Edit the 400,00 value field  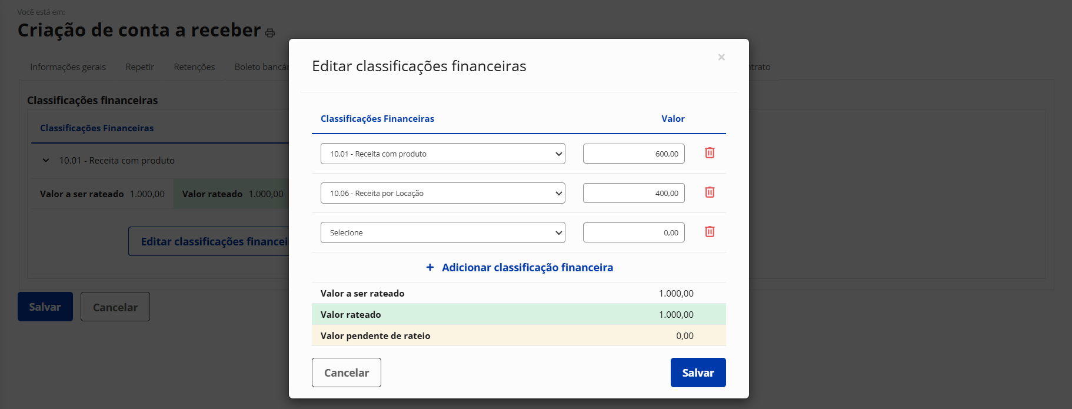[633, 193]
